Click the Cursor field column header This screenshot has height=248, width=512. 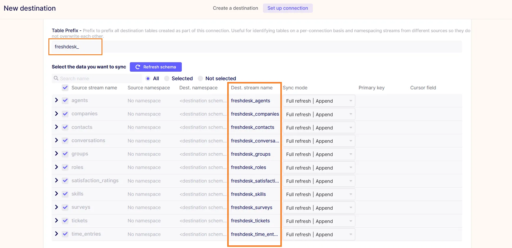coord(423,88)
